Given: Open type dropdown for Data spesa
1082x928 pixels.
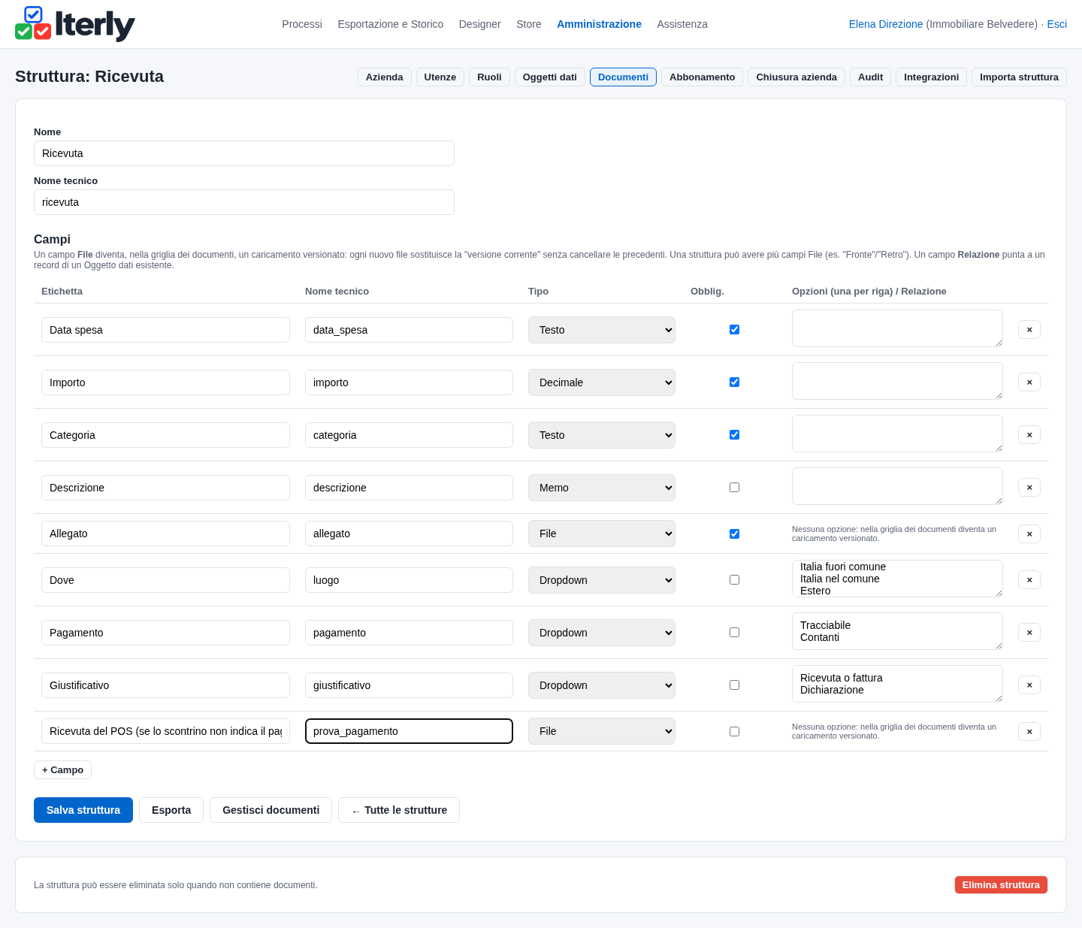Looking at the screenshot, I should point(602,330).
